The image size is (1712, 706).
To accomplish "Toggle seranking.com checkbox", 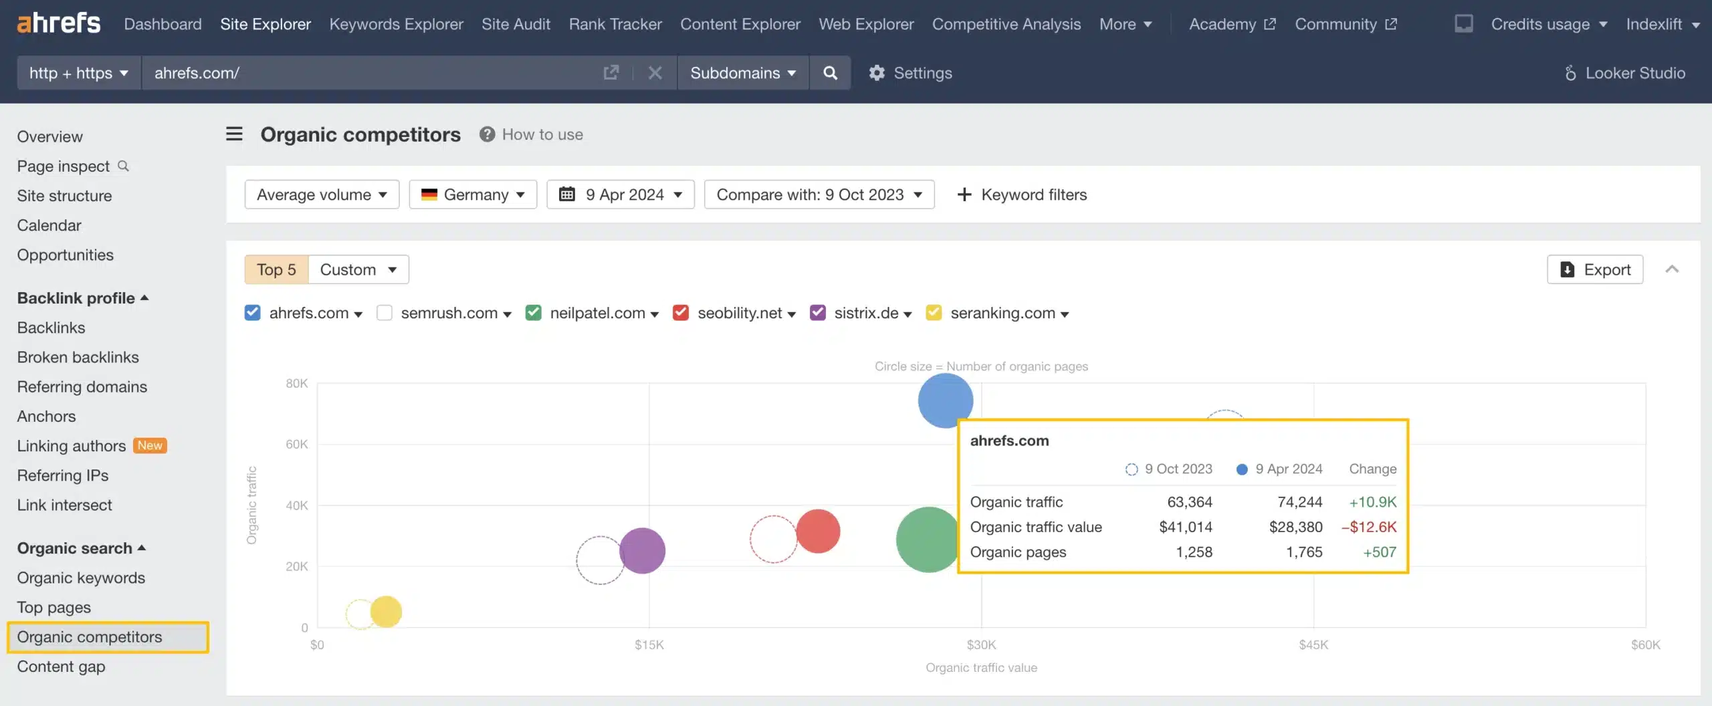I will [934, 312].
